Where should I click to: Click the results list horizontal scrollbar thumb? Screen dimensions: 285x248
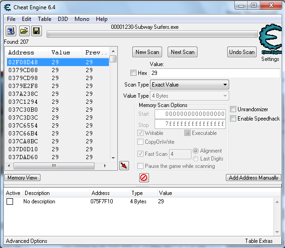click(x=54, y=166)
